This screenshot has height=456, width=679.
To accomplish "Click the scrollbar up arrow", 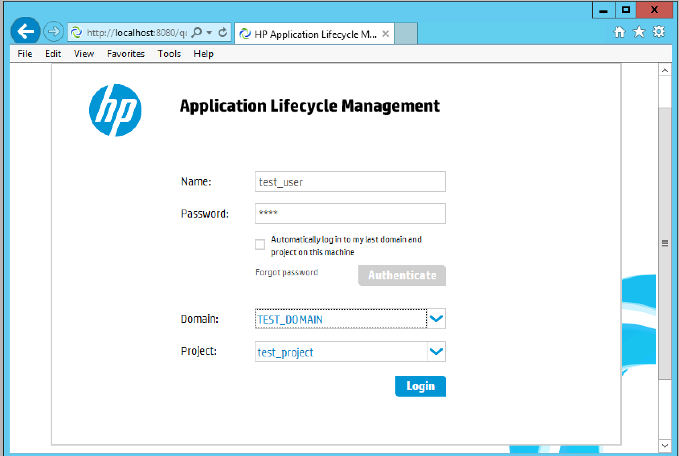I will (665, 71).
